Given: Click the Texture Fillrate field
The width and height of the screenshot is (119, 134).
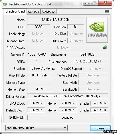Looking at the screenshot, I should point(93,75).
